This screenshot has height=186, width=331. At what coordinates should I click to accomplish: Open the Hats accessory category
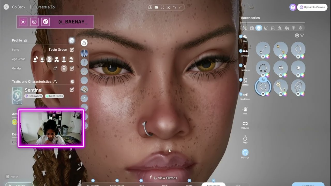coord(245,38)
